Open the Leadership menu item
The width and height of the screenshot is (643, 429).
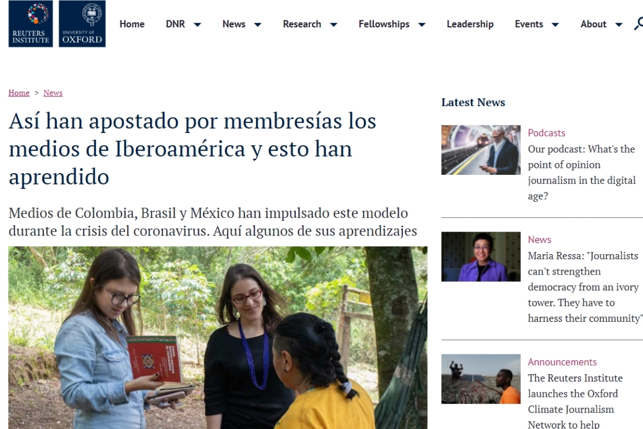470,24
